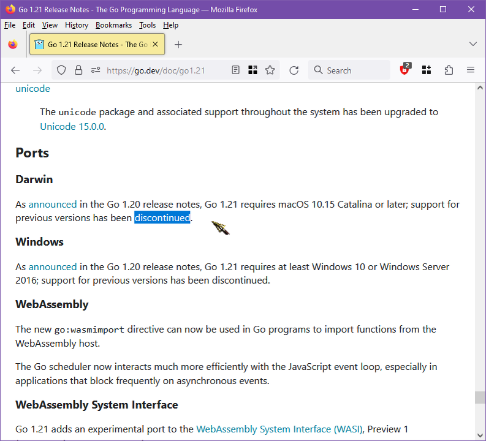This screenshot has height=441, width=486.
Task: Click the go:wasmimport code text
Action: (x=89, y=330)
